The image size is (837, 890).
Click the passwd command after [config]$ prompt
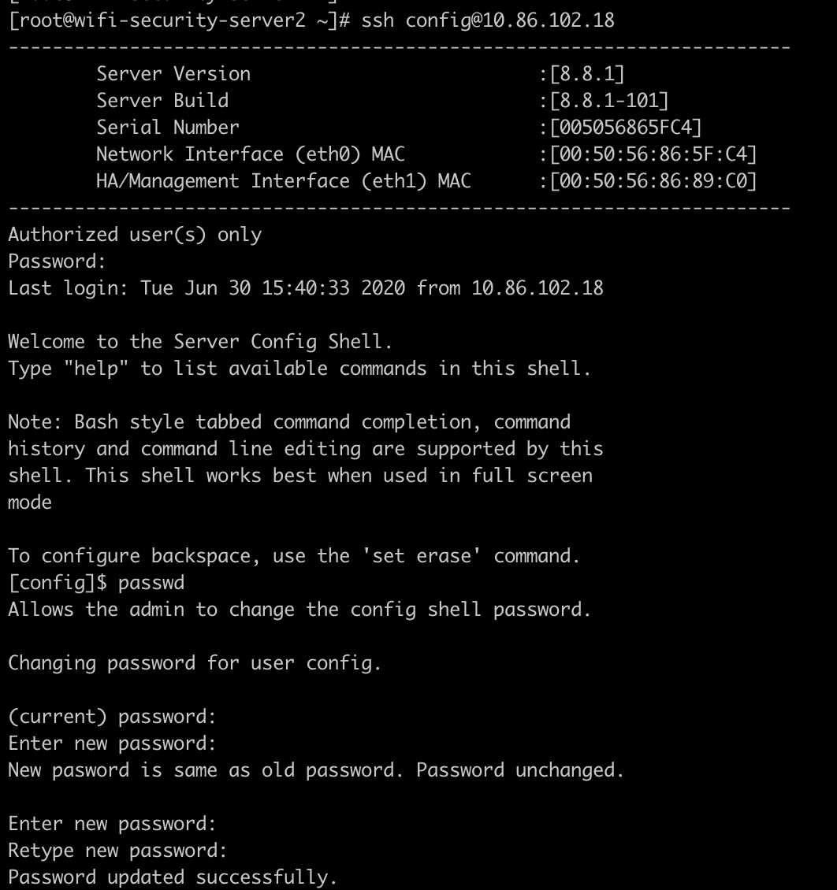(151, 583)
